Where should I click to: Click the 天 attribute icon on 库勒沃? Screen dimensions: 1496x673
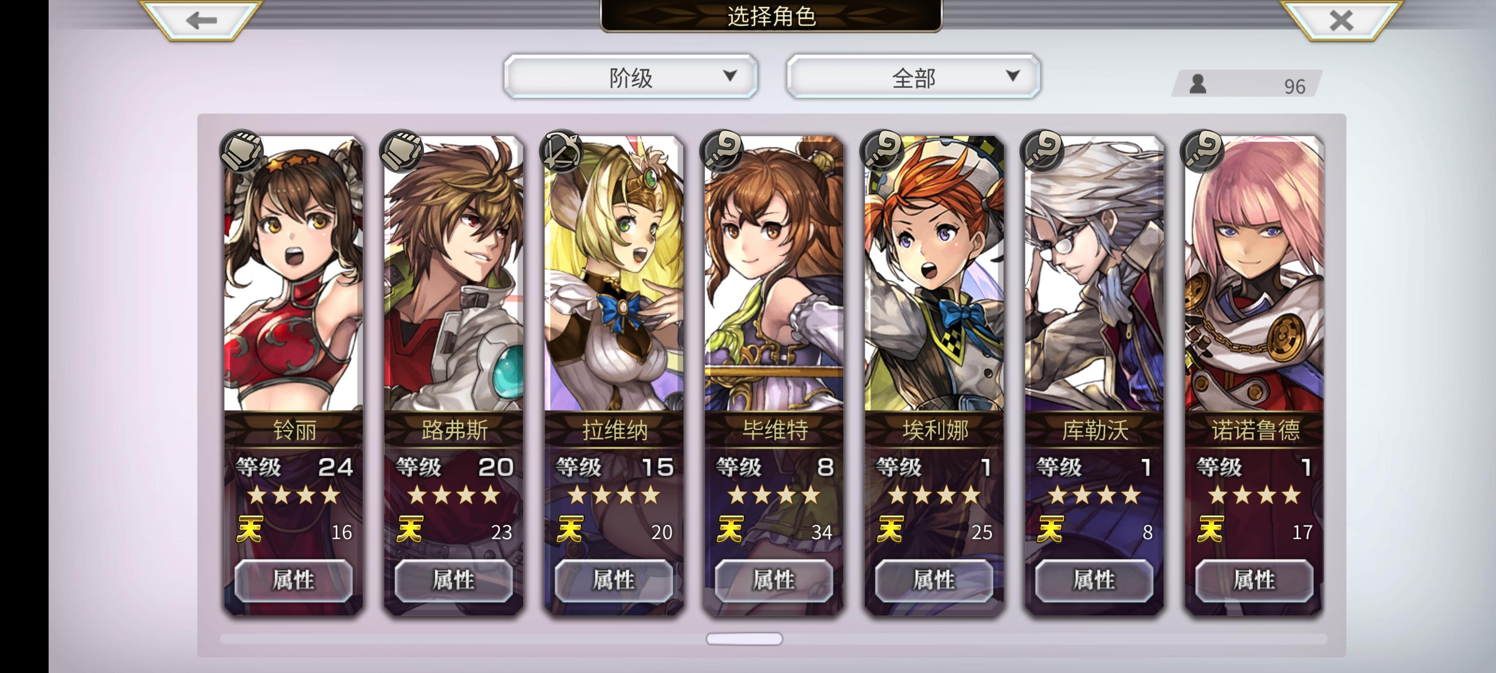point(1050,529)
